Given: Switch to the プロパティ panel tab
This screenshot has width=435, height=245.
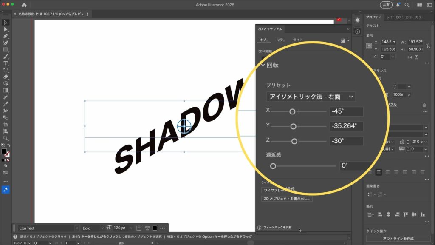Looking at the screenshot, I should click(x=374, y=17).
